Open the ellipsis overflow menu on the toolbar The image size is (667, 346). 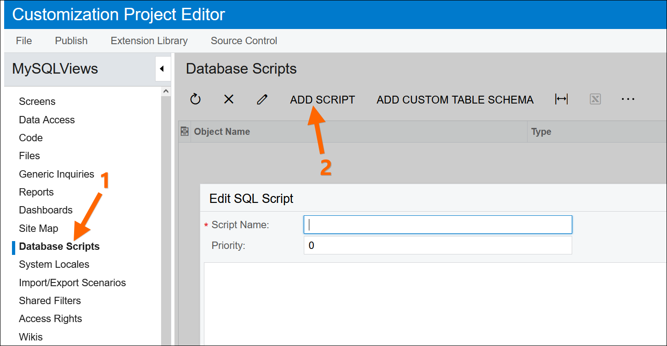(628, 99)
